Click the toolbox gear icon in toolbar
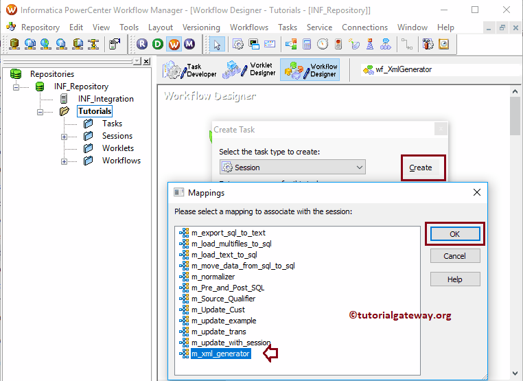The image size is (523, 381). [428, 44]
